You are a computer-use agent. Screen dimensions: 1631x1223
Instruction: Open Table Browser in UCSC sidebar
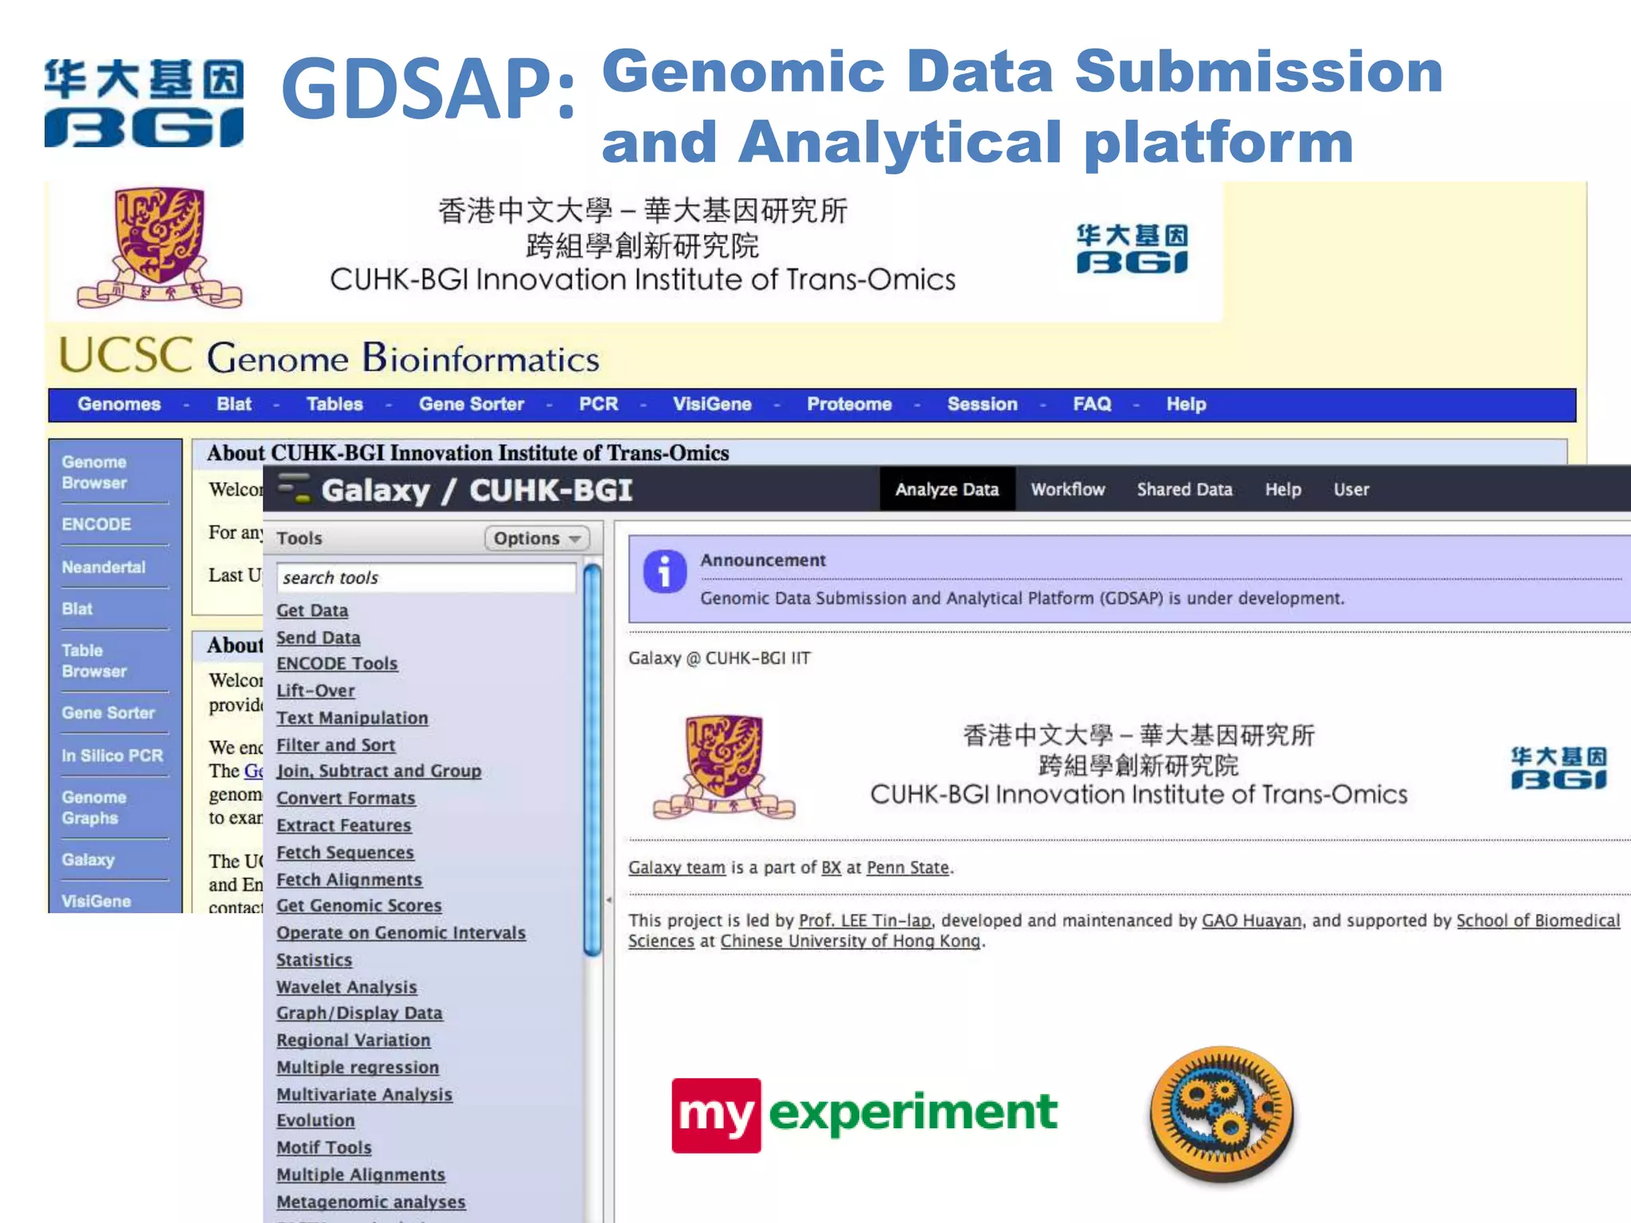[x=94, y=661]
